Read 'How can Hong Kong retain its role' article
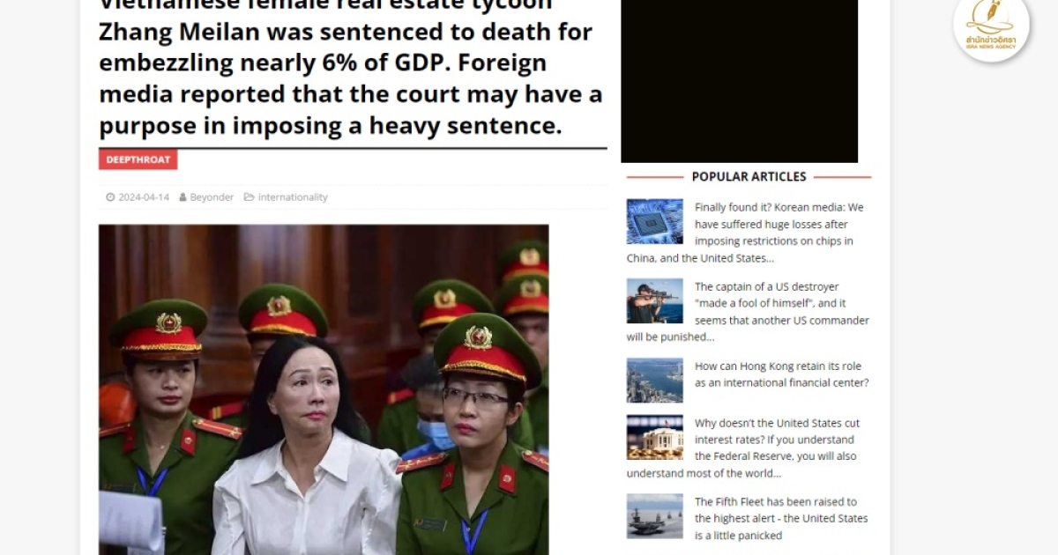 (781, 374)
